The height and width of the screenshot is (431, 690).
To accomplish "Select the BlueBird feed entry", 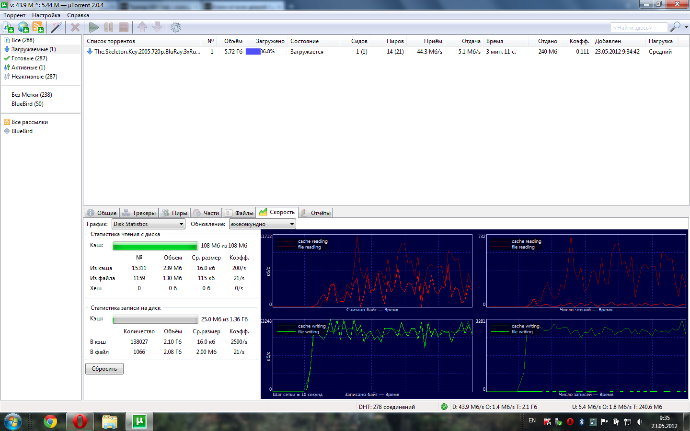I will [22, 131].
